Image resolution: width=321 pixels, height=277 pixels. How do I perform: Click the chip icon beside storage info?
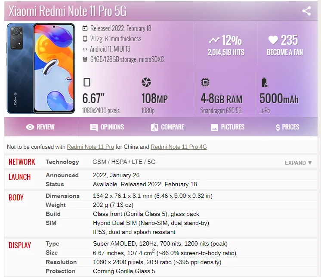[85, 59]
